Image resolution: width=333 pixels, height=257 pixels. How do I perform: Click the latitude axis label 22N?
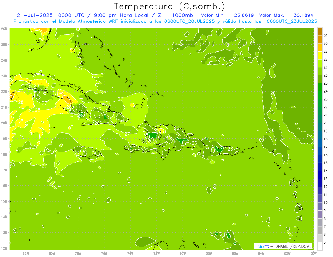(x=4, y=91)
